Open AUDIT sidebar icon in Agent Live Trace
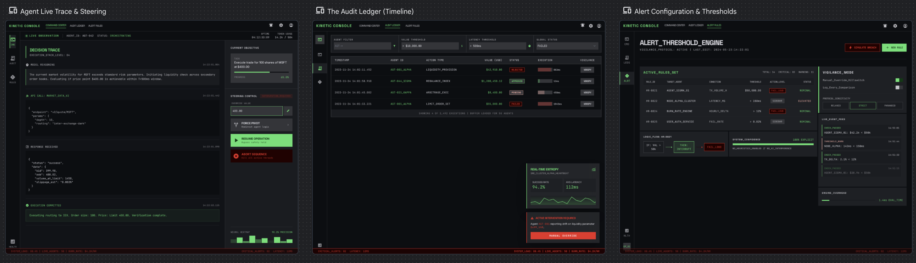 13,60
